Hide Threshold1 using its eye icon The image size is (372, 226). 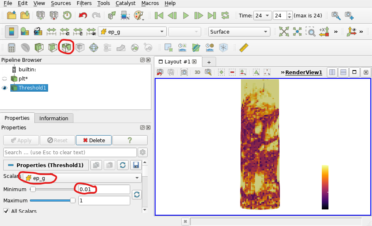(x=5, y=88)
